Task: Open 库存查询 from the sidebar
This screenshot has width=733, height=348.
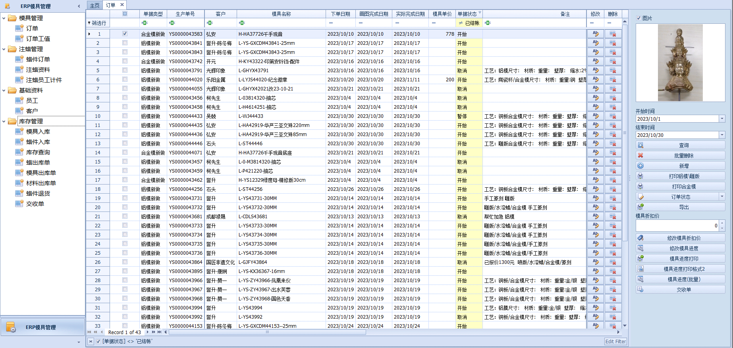Action: point(38,152)
